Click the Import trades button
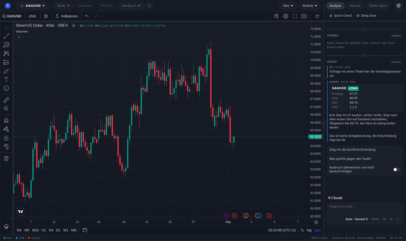The height and width of the screenshot is (241, 406). [396, 36]
